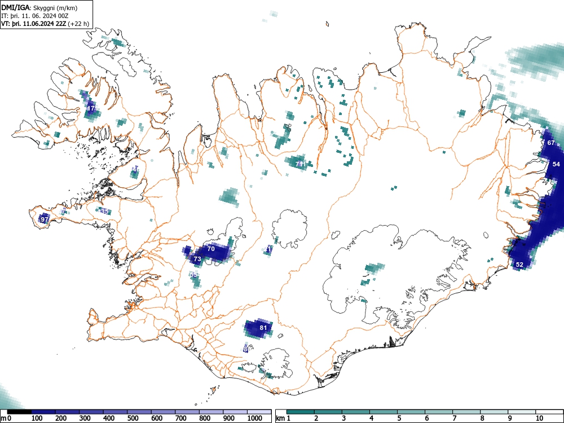The height and width of the screenshot is (423, 564).
Task: Click the visibility value 52 in the southeast
Action: point(519,265)
